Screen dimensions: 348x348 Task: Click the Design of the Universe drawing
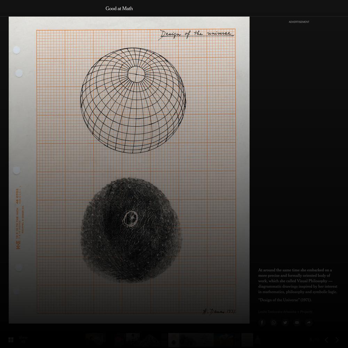(x=129, y=170)
